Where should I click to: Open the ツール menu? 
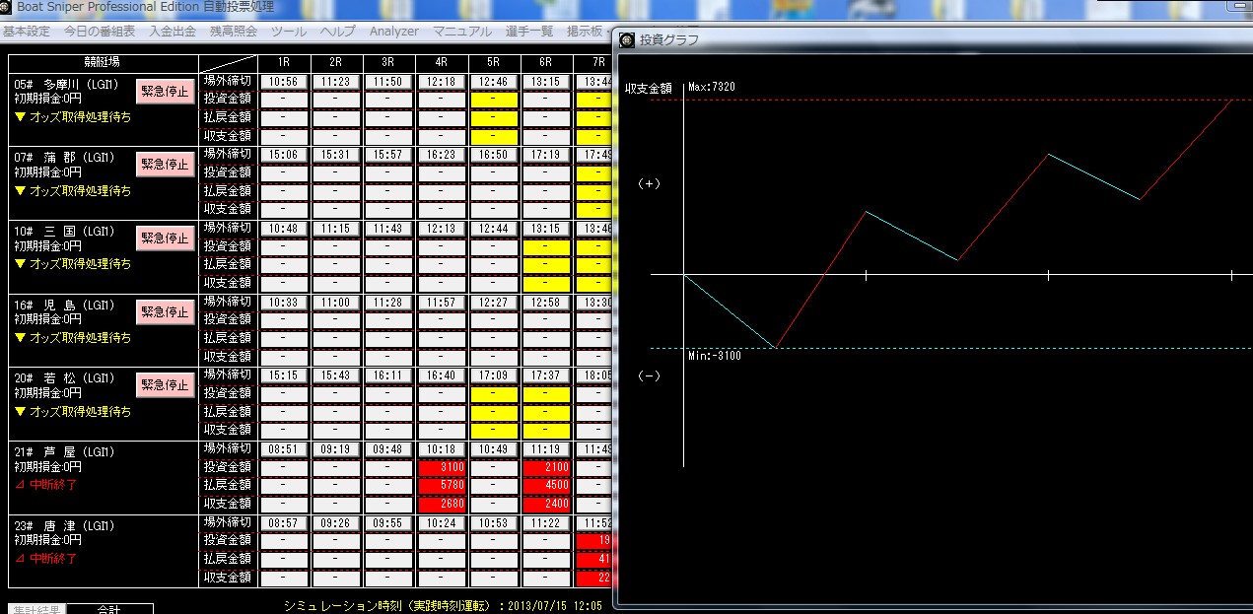[x=289, y=31]
